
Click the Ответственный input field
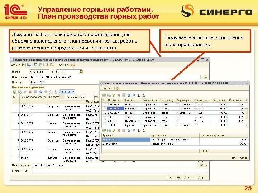115,165
